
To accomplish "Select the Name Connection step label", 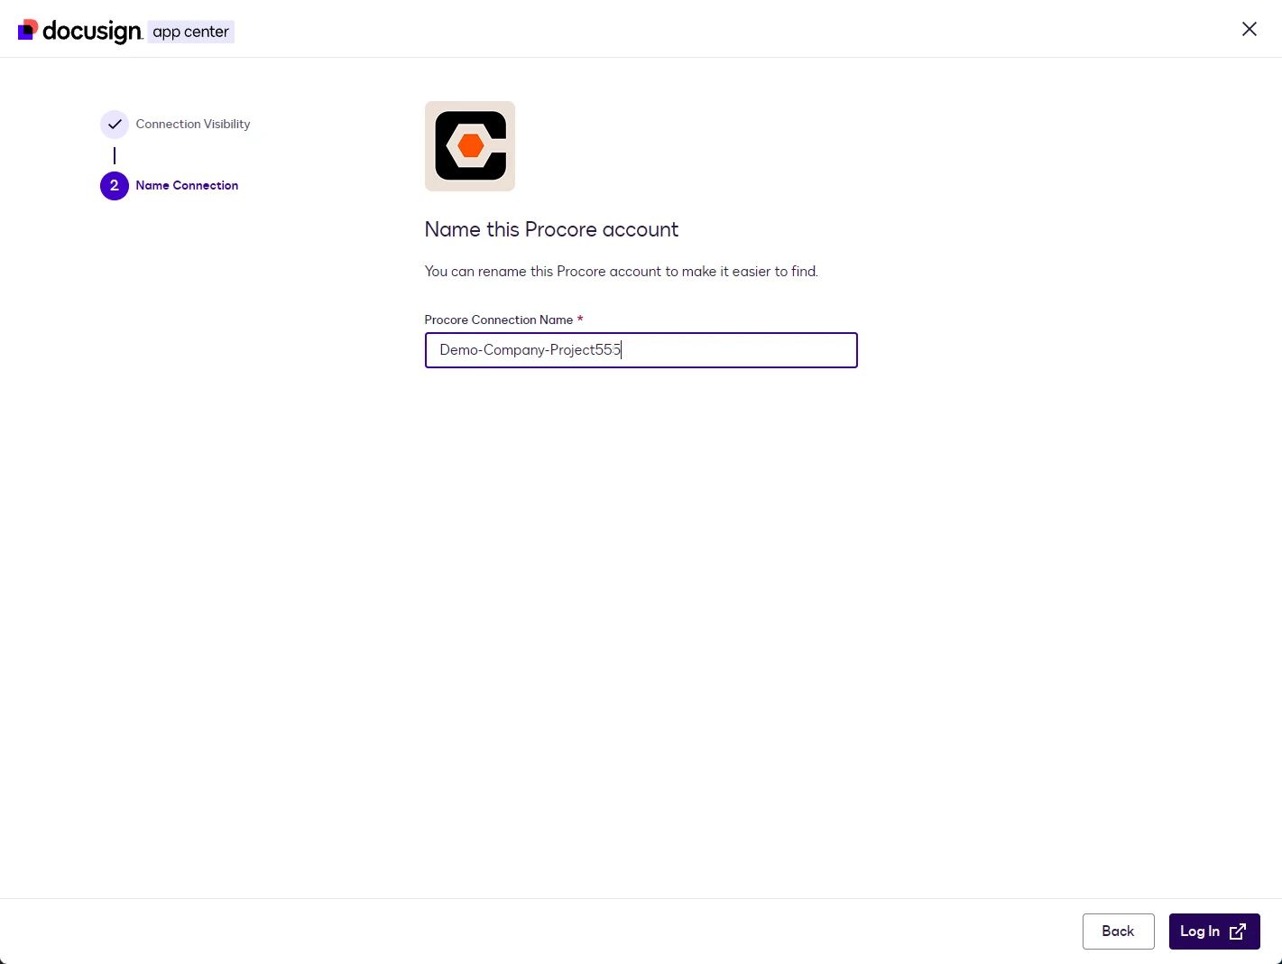I will 187,186.
